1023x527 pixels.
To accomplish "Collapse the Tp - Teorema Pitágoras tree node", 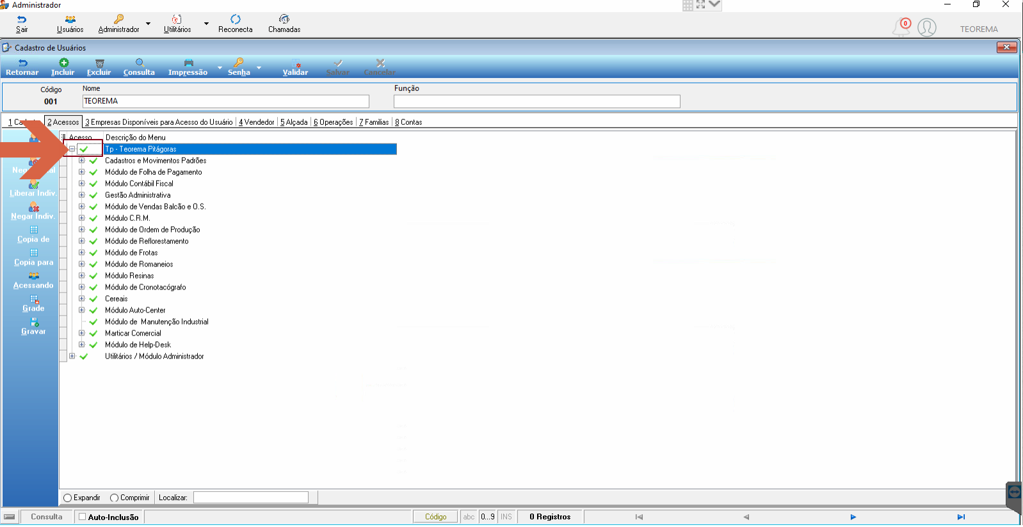I will (72, 149).
